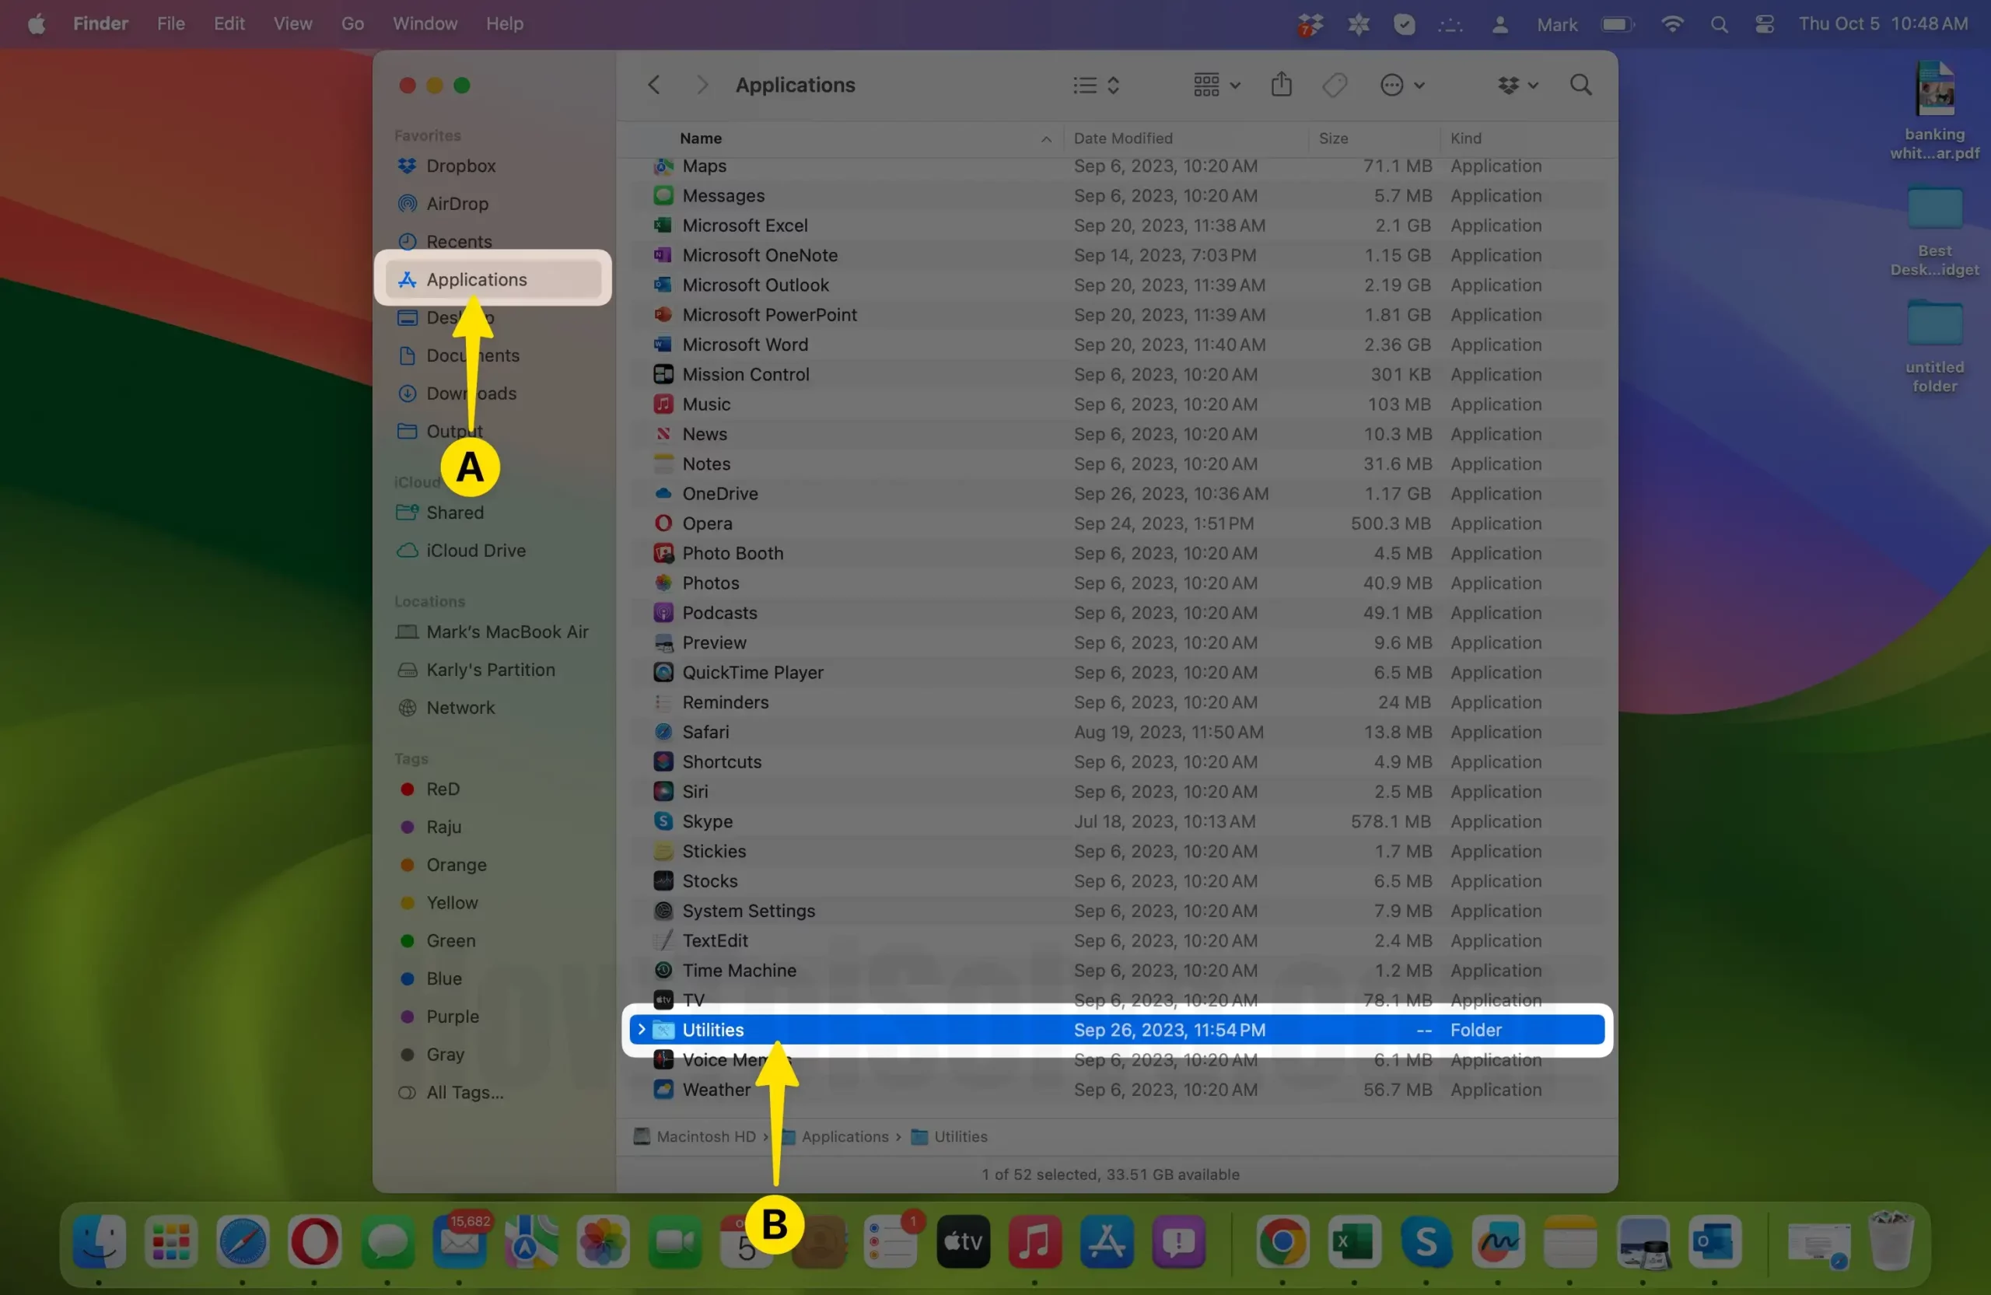
Task: Click the Edit Tags icon in toolbar
Action: tap(1335, 85)
